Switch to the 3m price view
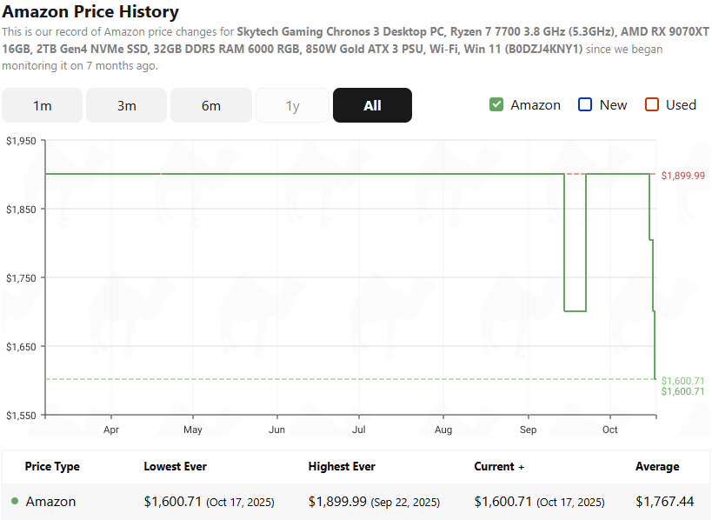 click(127, 104)
